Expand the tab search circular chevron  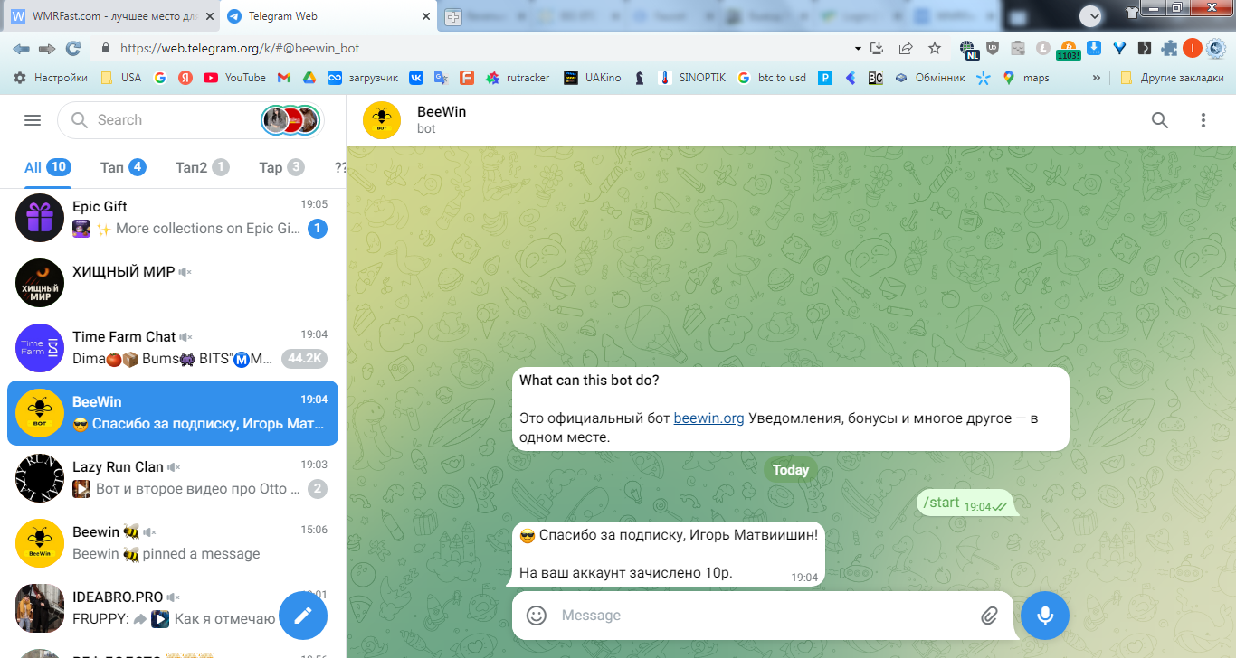pos(1091,14)
